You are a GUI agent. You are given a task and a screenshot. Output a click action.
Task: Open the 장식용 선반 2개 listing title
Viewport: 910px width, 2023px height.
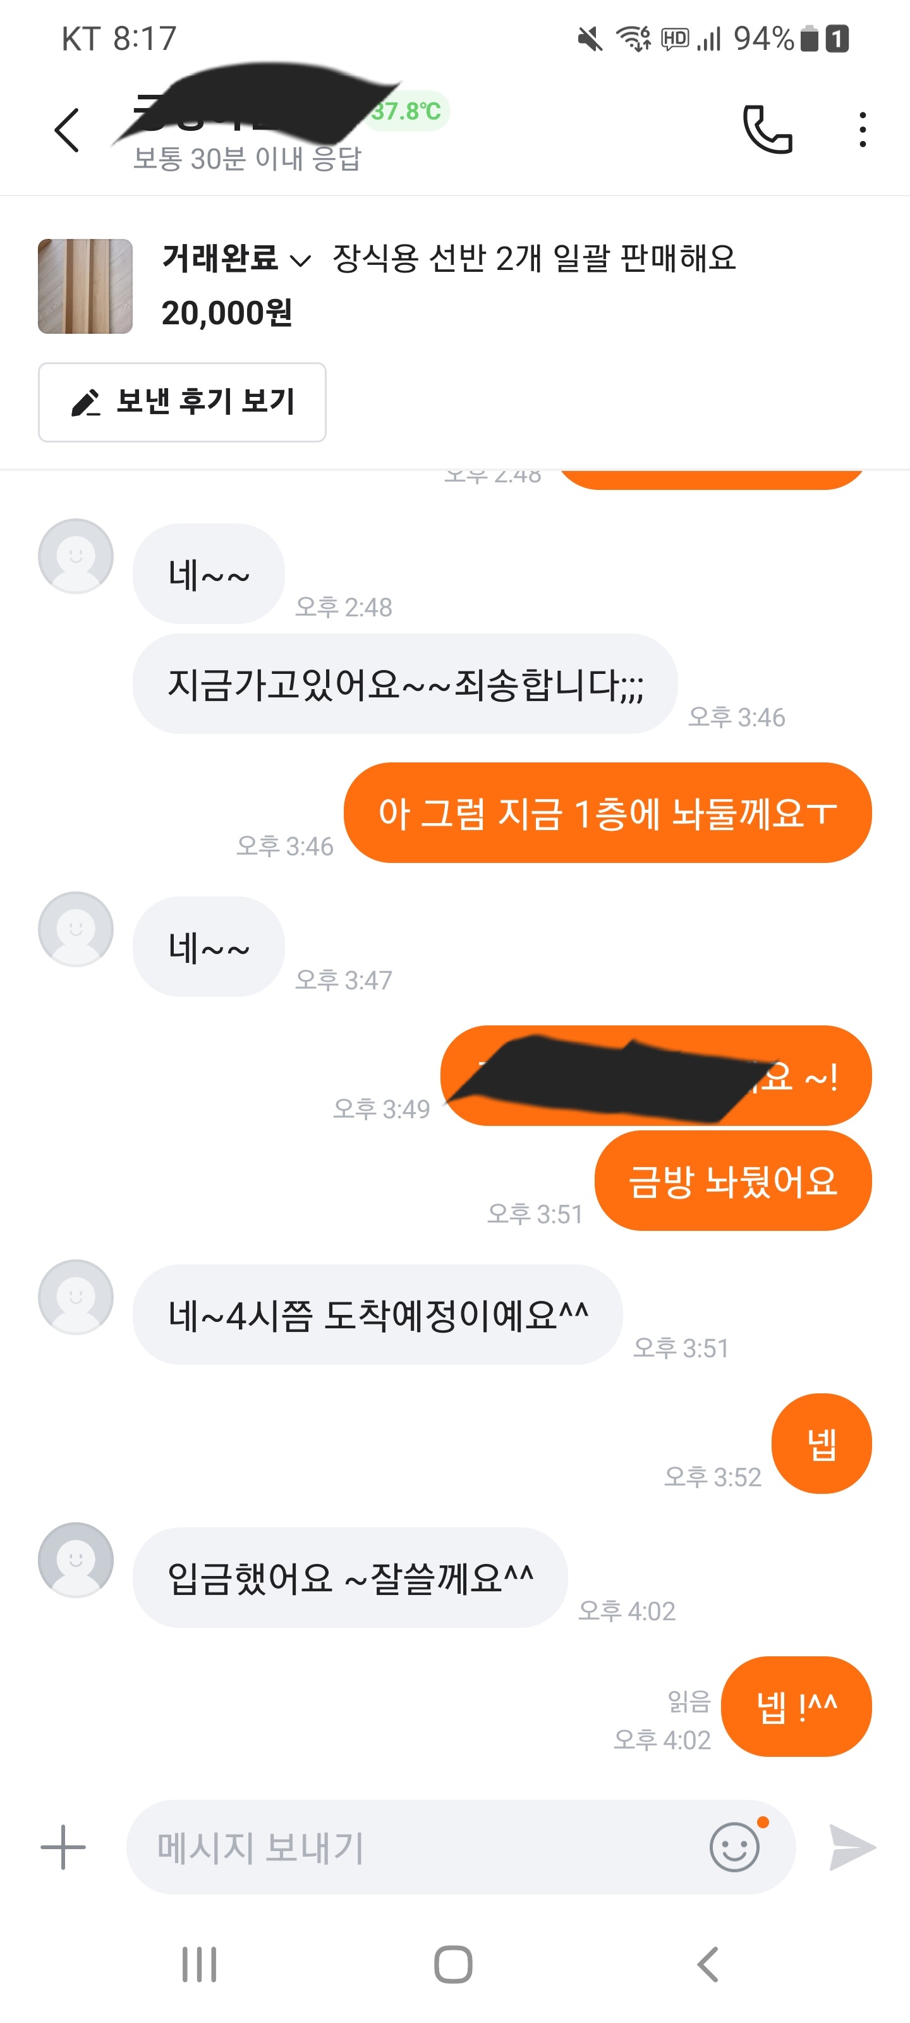coord(534,259)
